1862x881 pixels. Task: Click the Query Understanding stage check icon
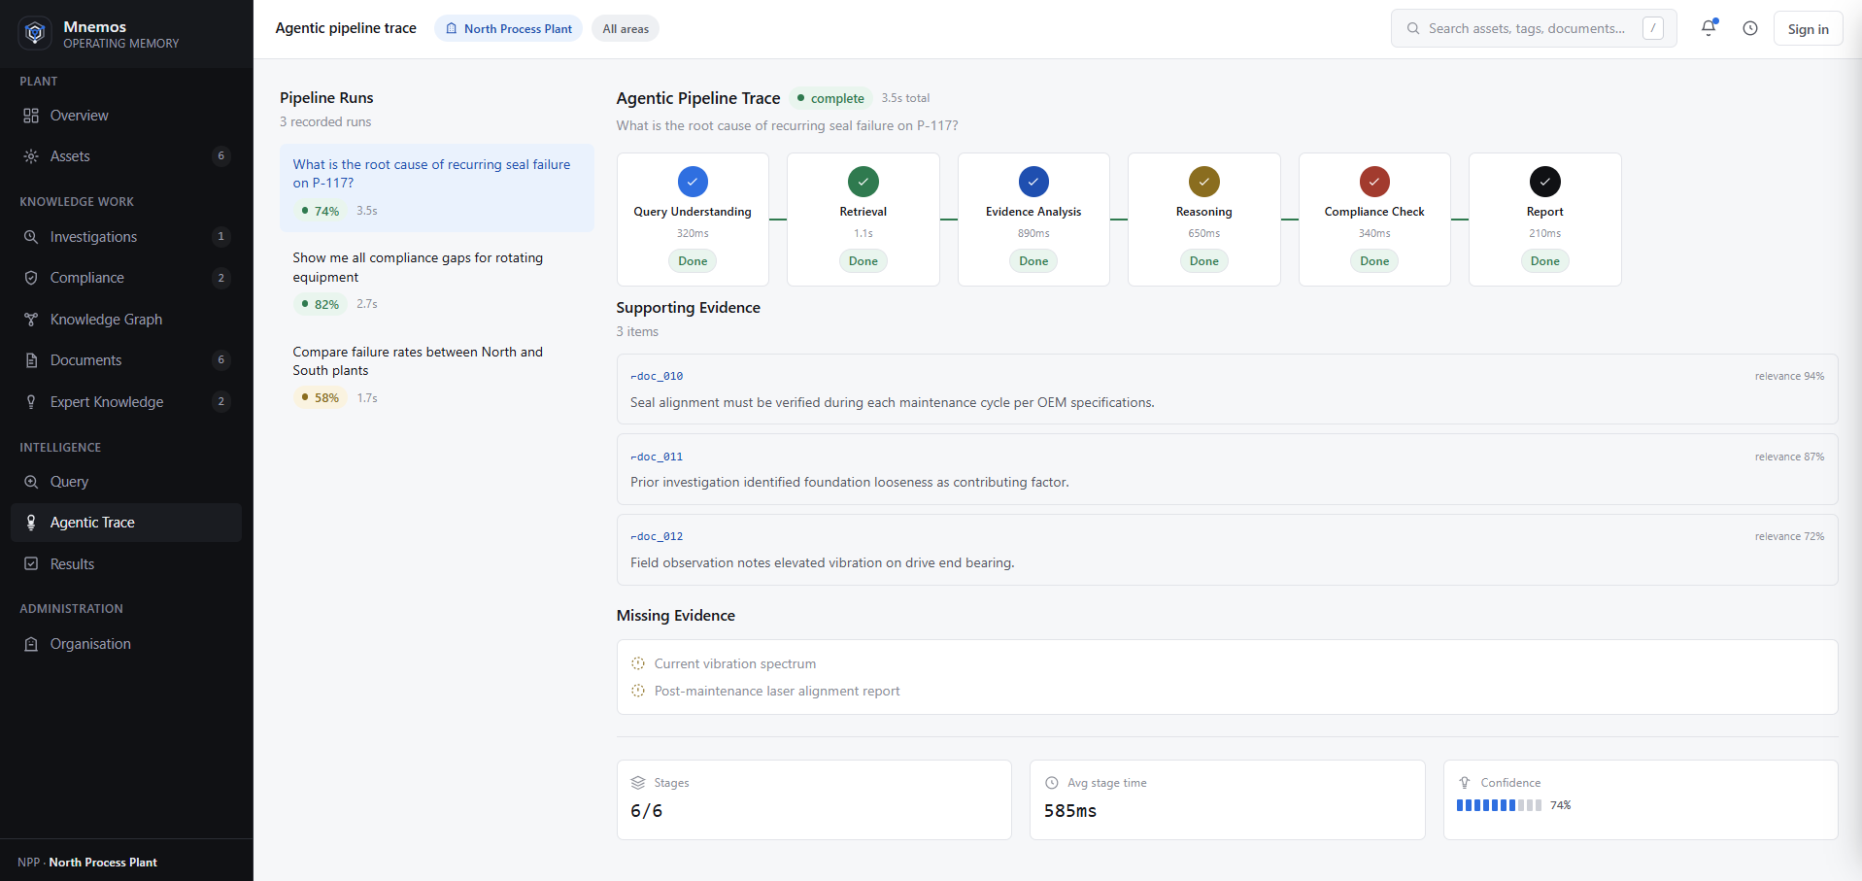point(693,182)
